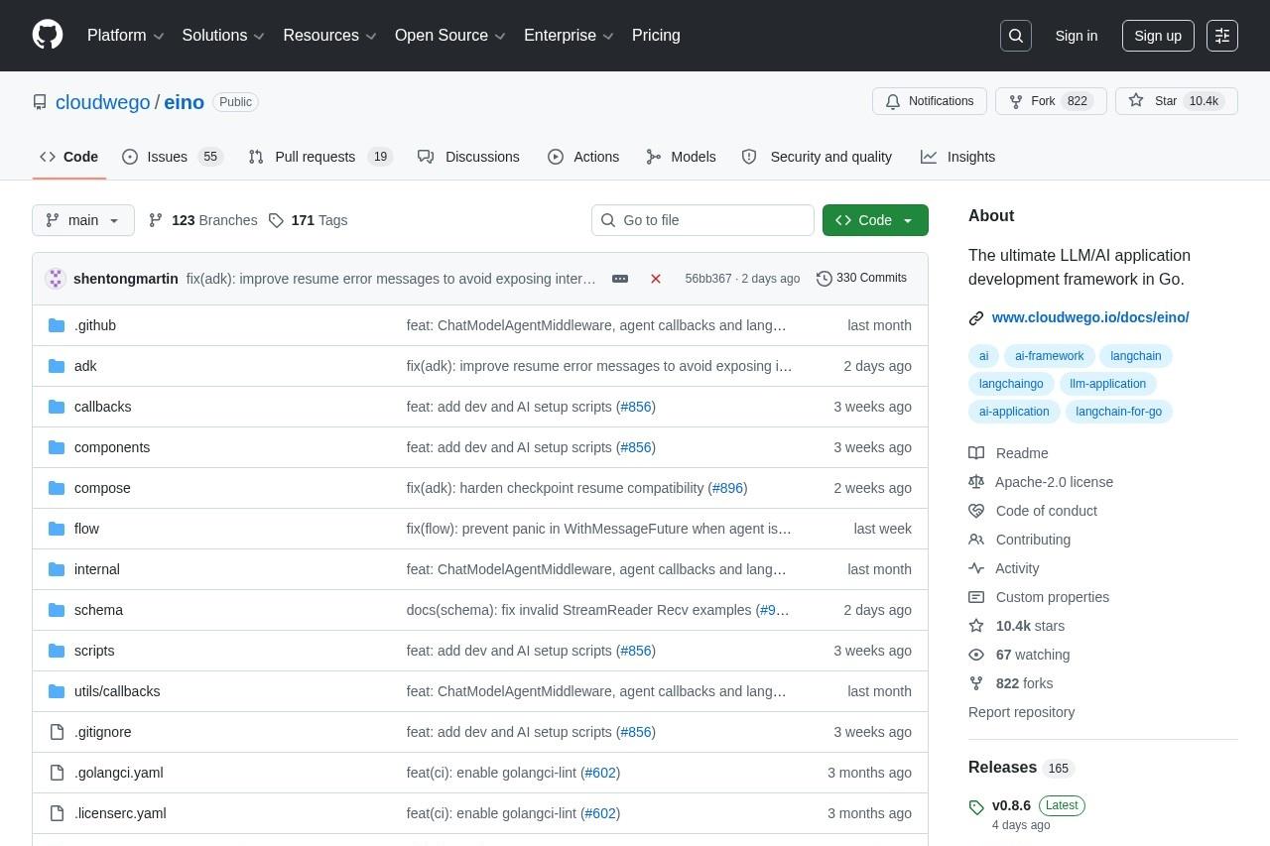Select the langchain topic tag
This screenshot has height=846, width=1270.
click(1135, 356)
